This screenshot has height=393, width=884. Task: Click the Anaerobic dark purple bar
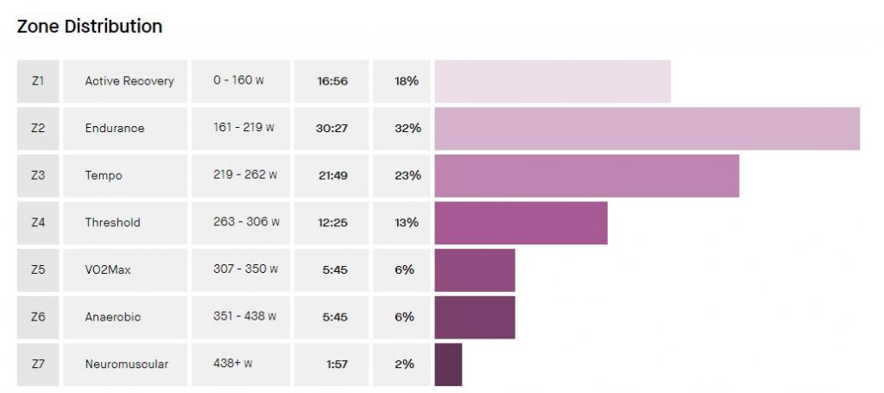pos(475,317)
